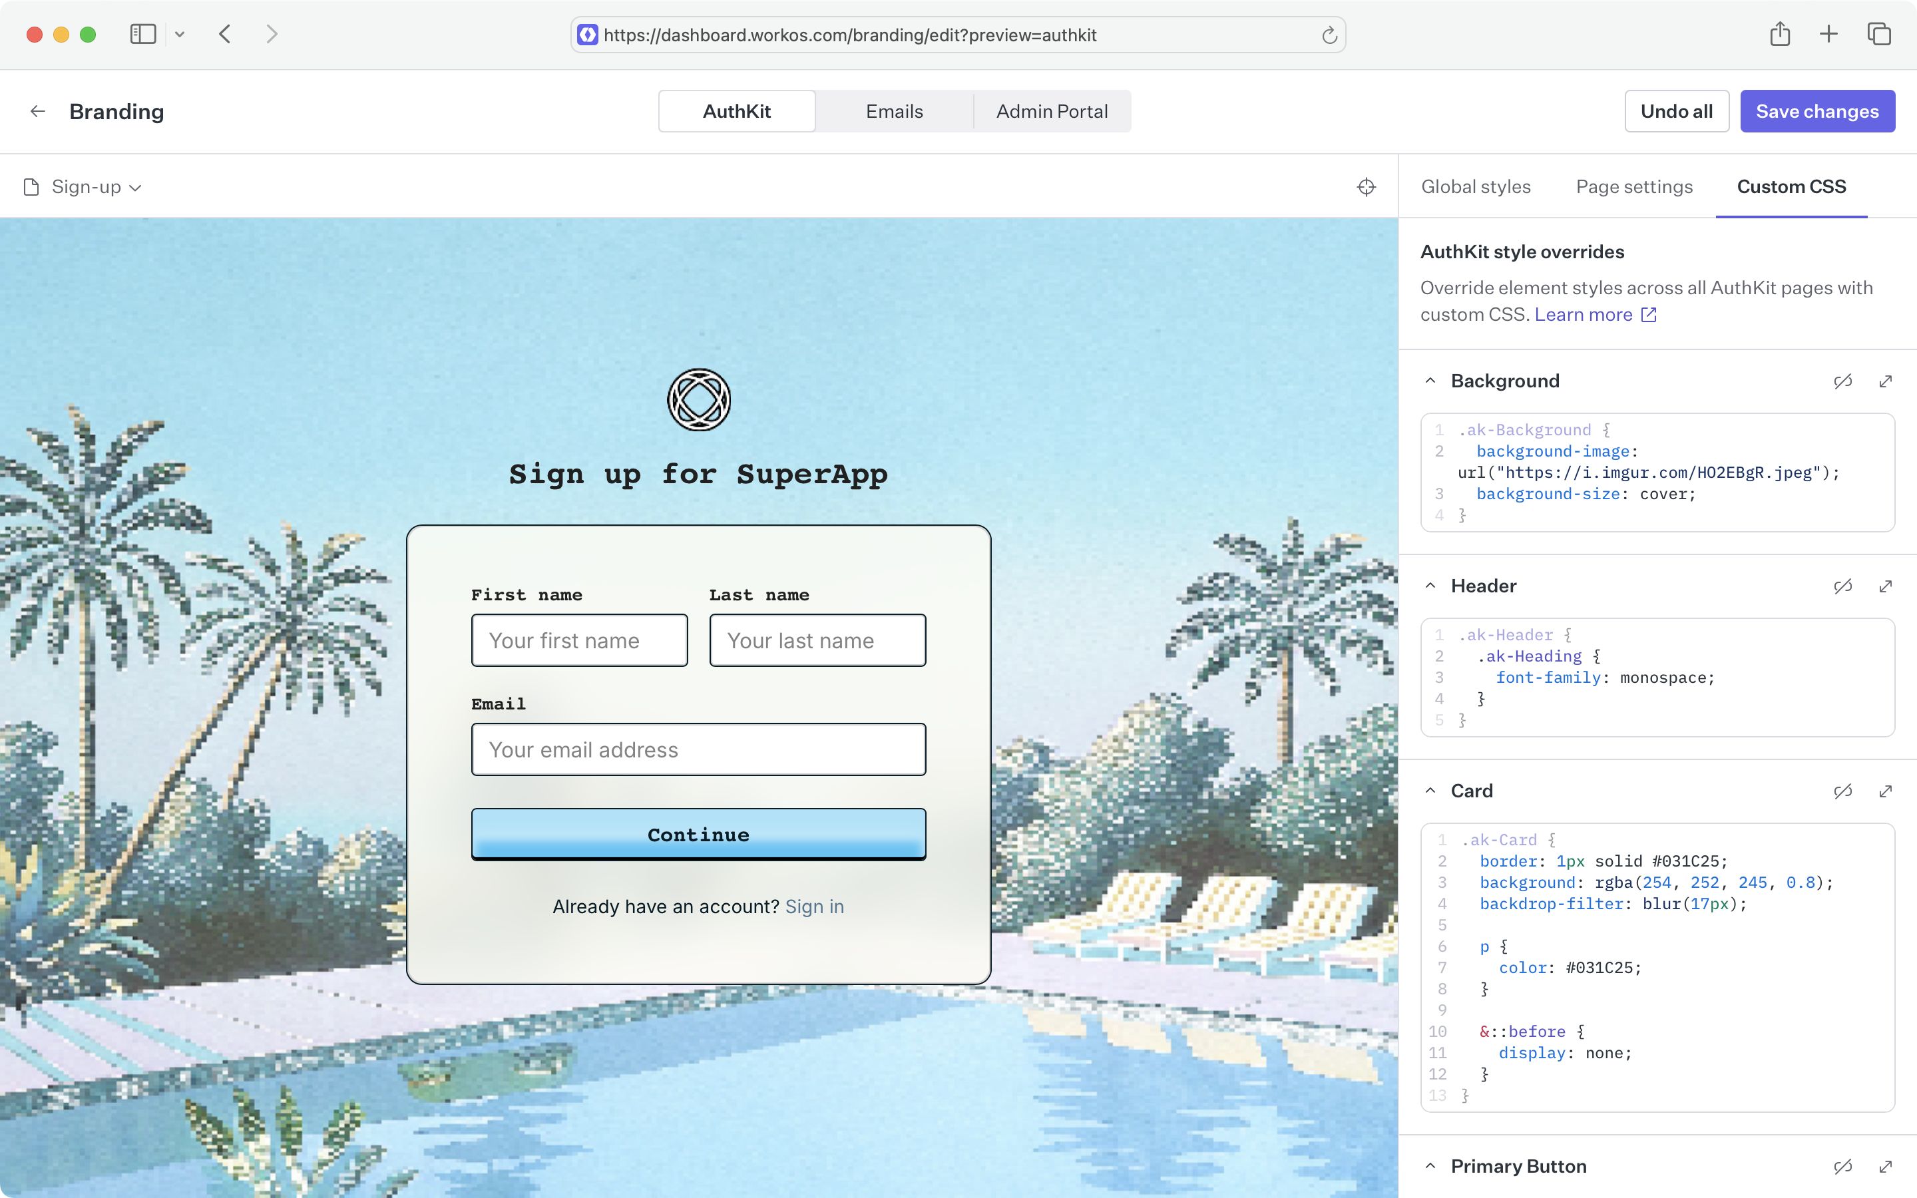Toggle off the Header style override
The image size is (1917, 1198).
point(1843,586)
